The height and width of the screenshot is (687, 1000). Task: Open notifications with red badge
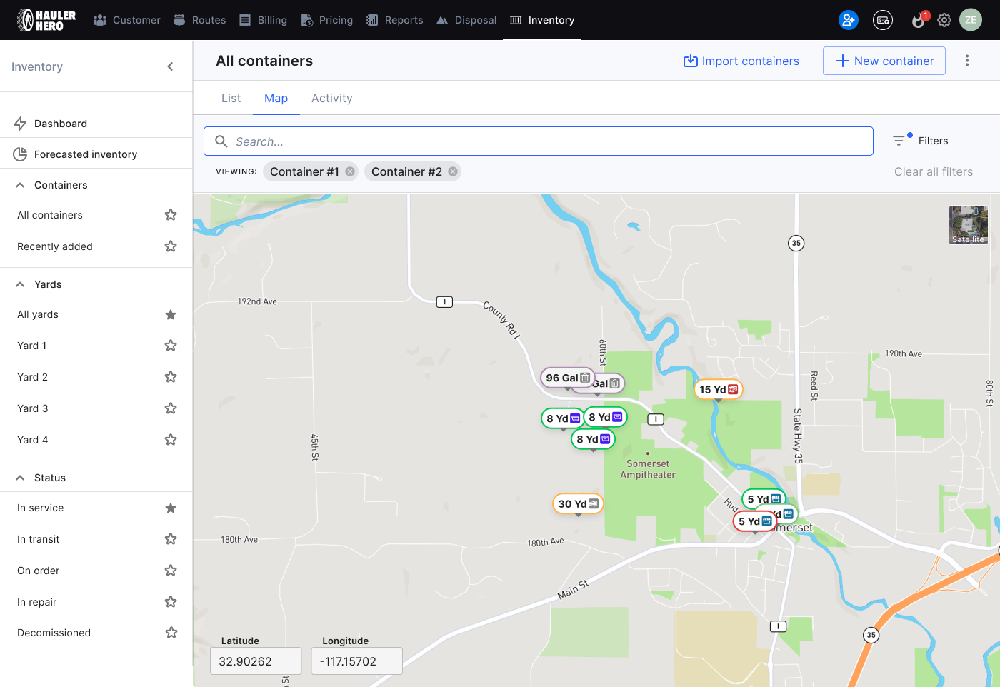(919, 19)
